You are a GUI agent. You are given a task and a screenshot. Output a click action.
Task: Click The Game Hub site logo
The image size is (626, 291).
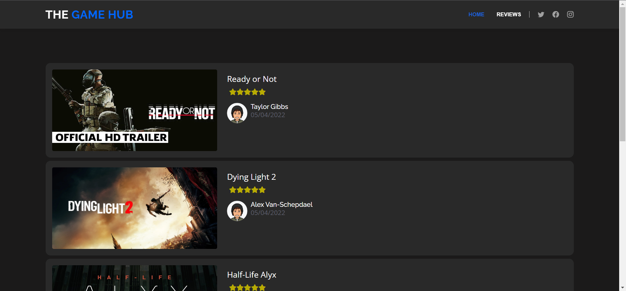[89, 15]
